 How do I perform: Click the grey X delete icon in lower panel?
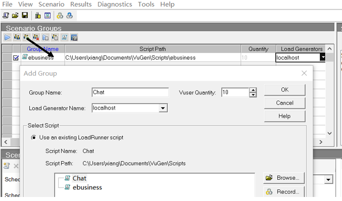16,166
